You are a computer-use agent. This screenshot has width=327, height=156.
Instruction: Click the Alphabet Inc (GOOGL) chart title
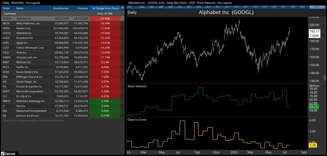pyautogui.click(x=226, y=13)
